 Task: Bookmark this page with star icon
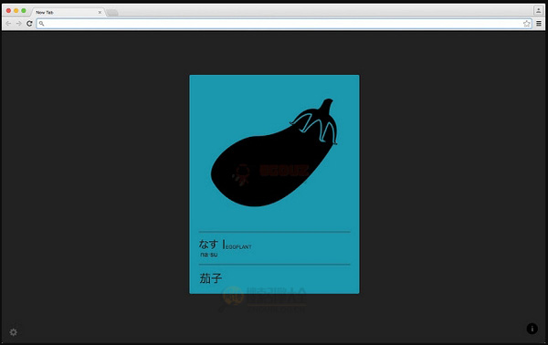pyautogui.click(x=526, y=24)
